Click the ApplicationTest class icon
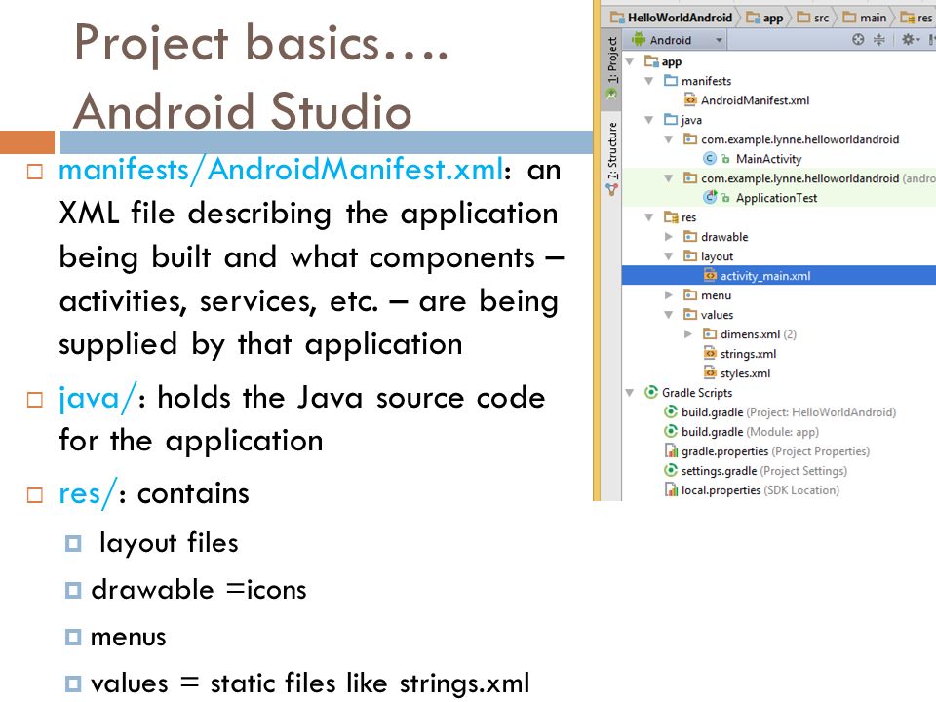The width and height of the screenshot is (936, 702). click(x=710, y=197)
